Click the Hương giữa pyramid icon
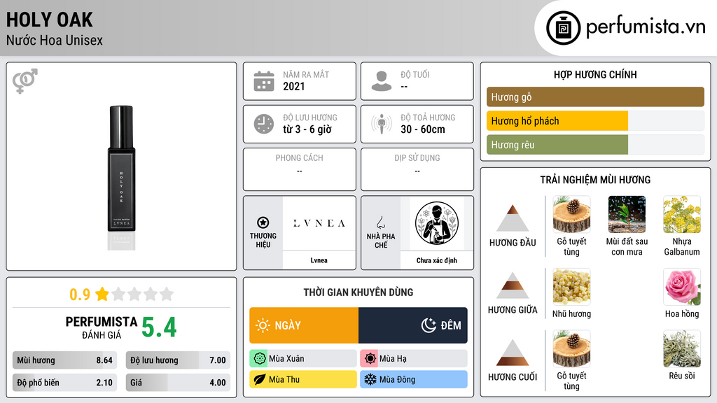Viewport: 717px width, 403px height. coord(513,285)
